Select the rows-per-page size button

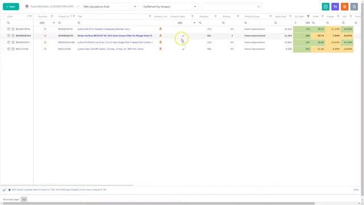[x=24, y=199]
